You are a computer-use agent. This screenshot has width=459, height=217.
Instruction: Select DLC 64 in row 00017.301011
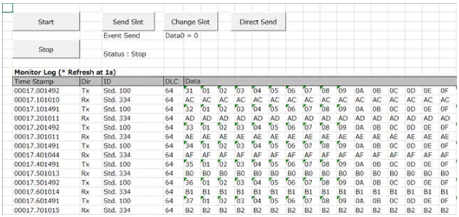173,137
